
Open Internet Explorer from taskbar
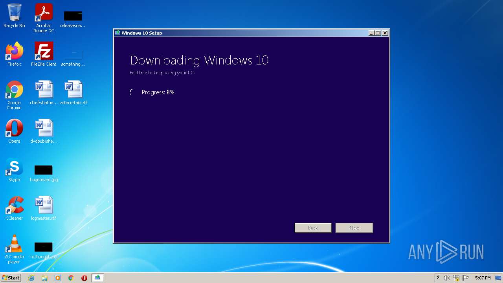coord(31,278)
